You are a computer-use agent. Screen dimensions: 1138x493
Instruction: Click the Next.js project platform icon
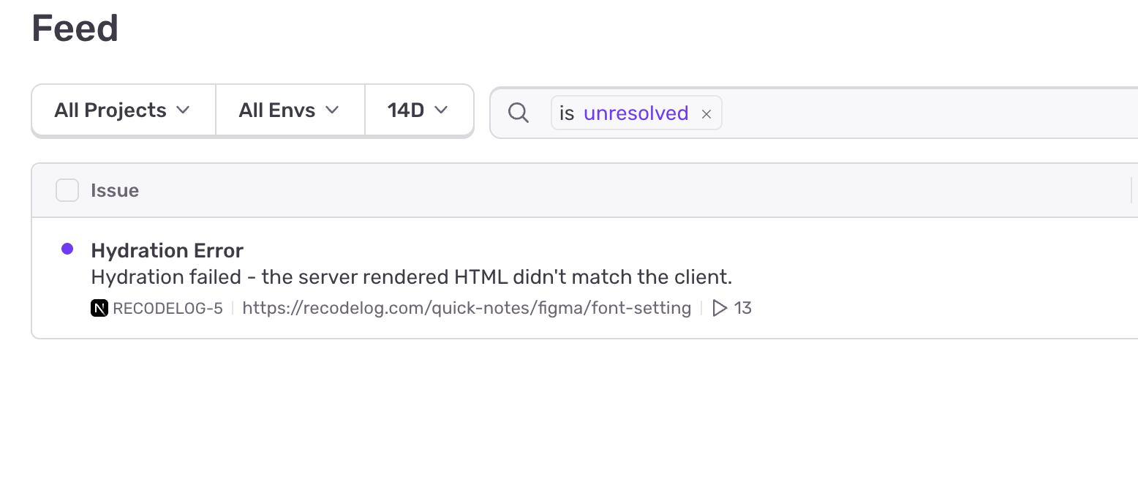(99, 308)
